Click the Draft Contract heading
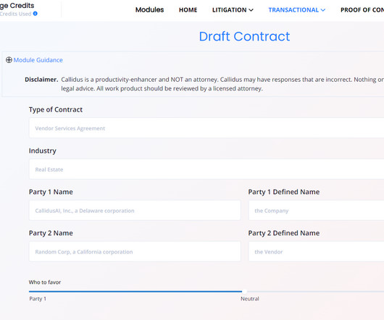The width and height of the screenshot is (384, 320). tap(244, 36)
